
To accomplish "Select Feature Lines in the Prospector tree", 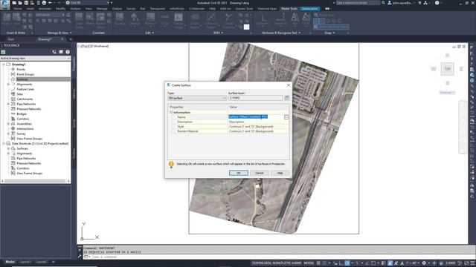I will click(25, 89).
